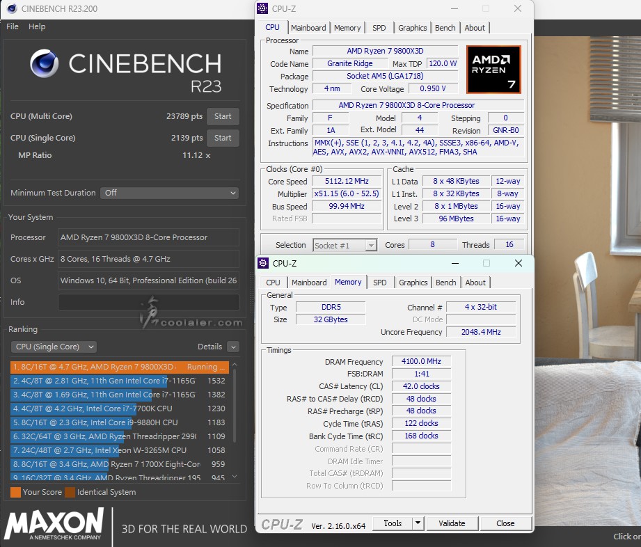Select the Intel Xeon W-3265M ranking row
This screenshot has width=641, height=547.
(120, 450)
